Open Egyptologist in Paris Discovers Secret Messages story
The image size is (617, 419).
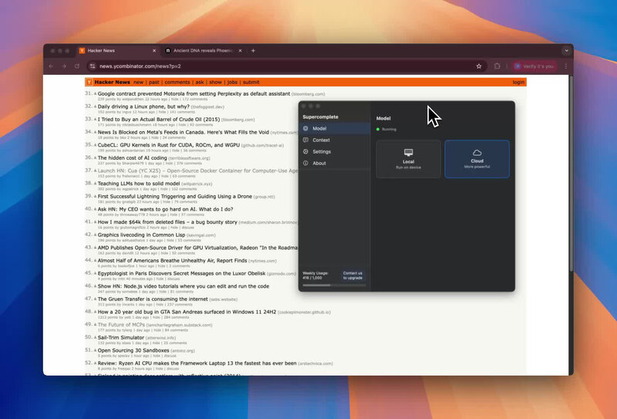[x=181, y=273]
